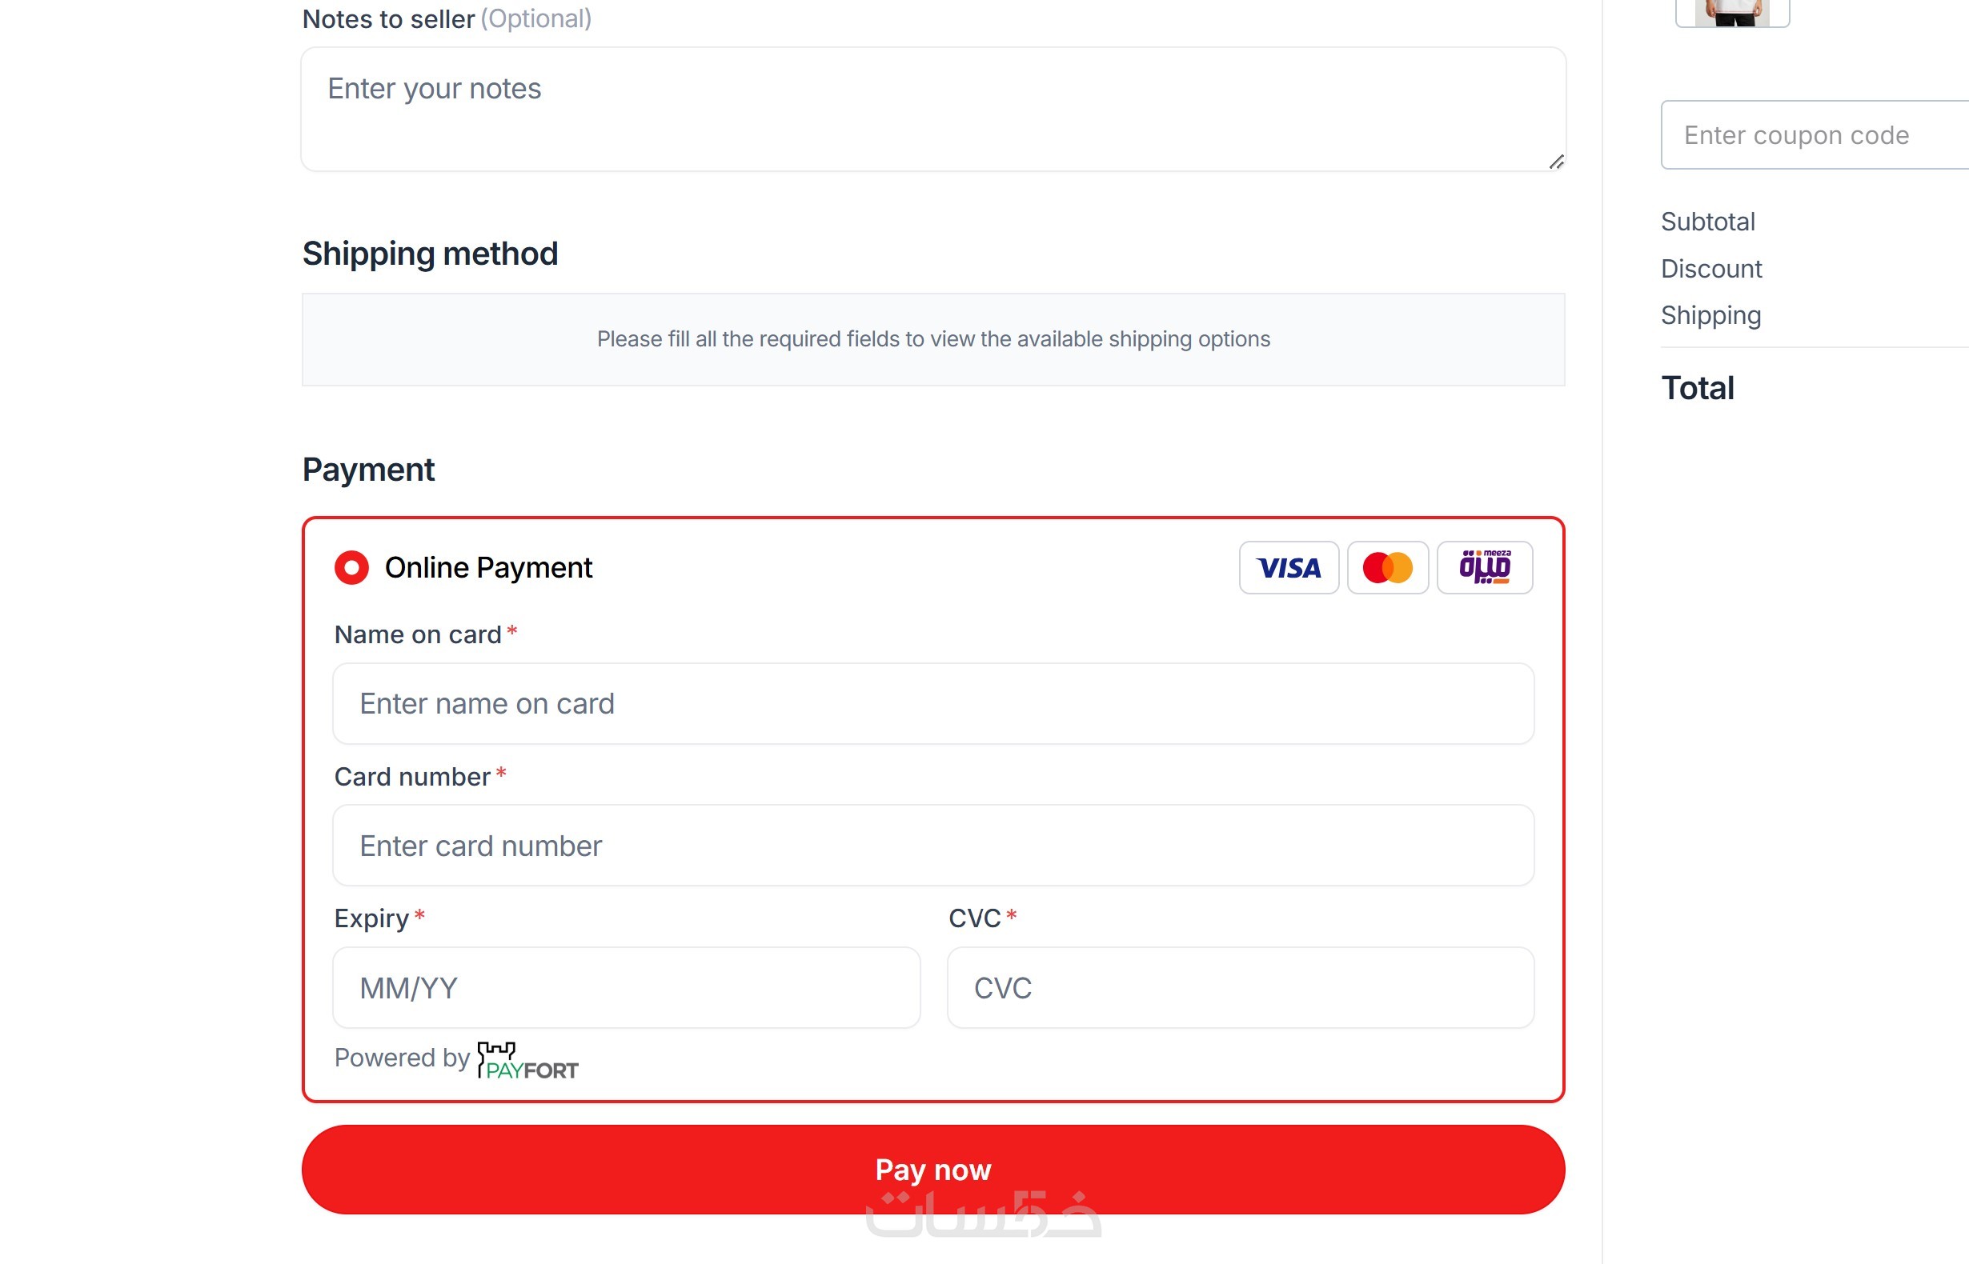The width and height of the screenshot is (1969, 1264).
Task: Click the CVC input field
Action: (1240, 987)
